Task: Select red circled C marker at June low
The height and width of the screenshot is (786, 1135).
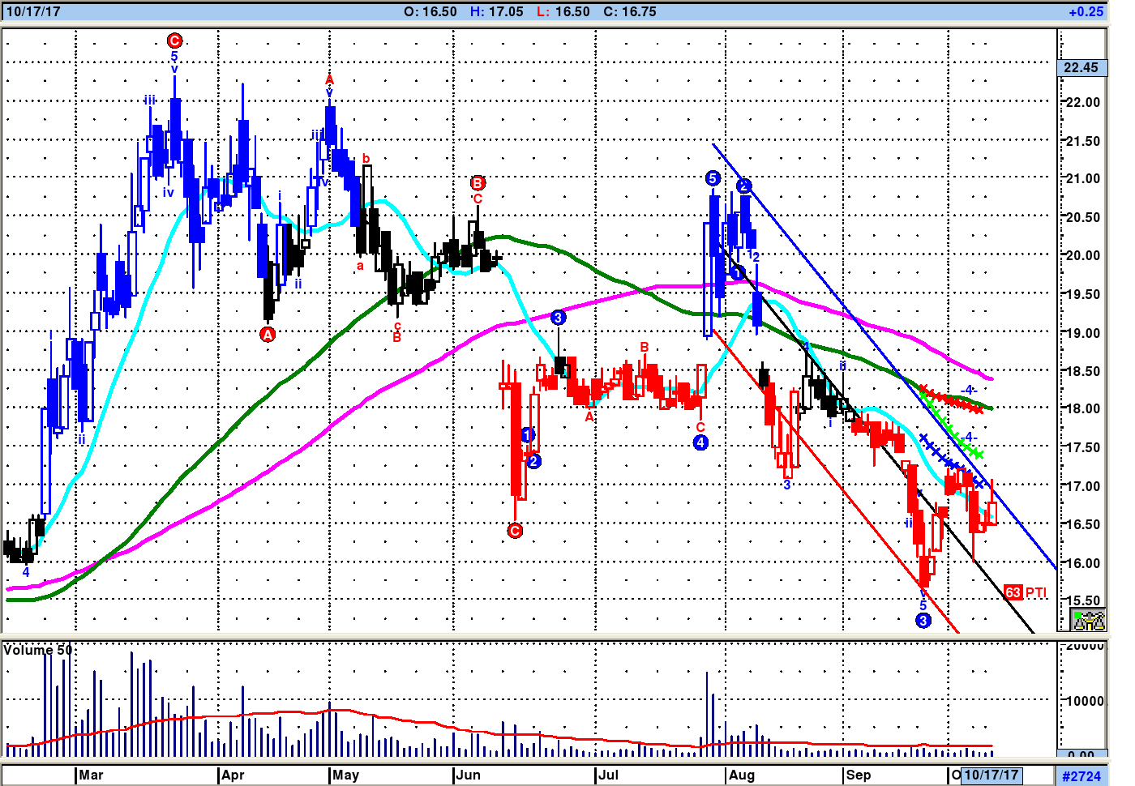Action: point(515,531)
